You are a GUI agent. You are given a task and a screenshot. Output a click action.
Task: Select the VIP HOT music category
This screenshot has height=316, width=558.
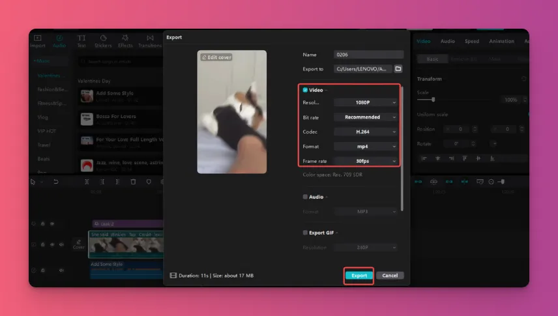click(x=47, y=131)
